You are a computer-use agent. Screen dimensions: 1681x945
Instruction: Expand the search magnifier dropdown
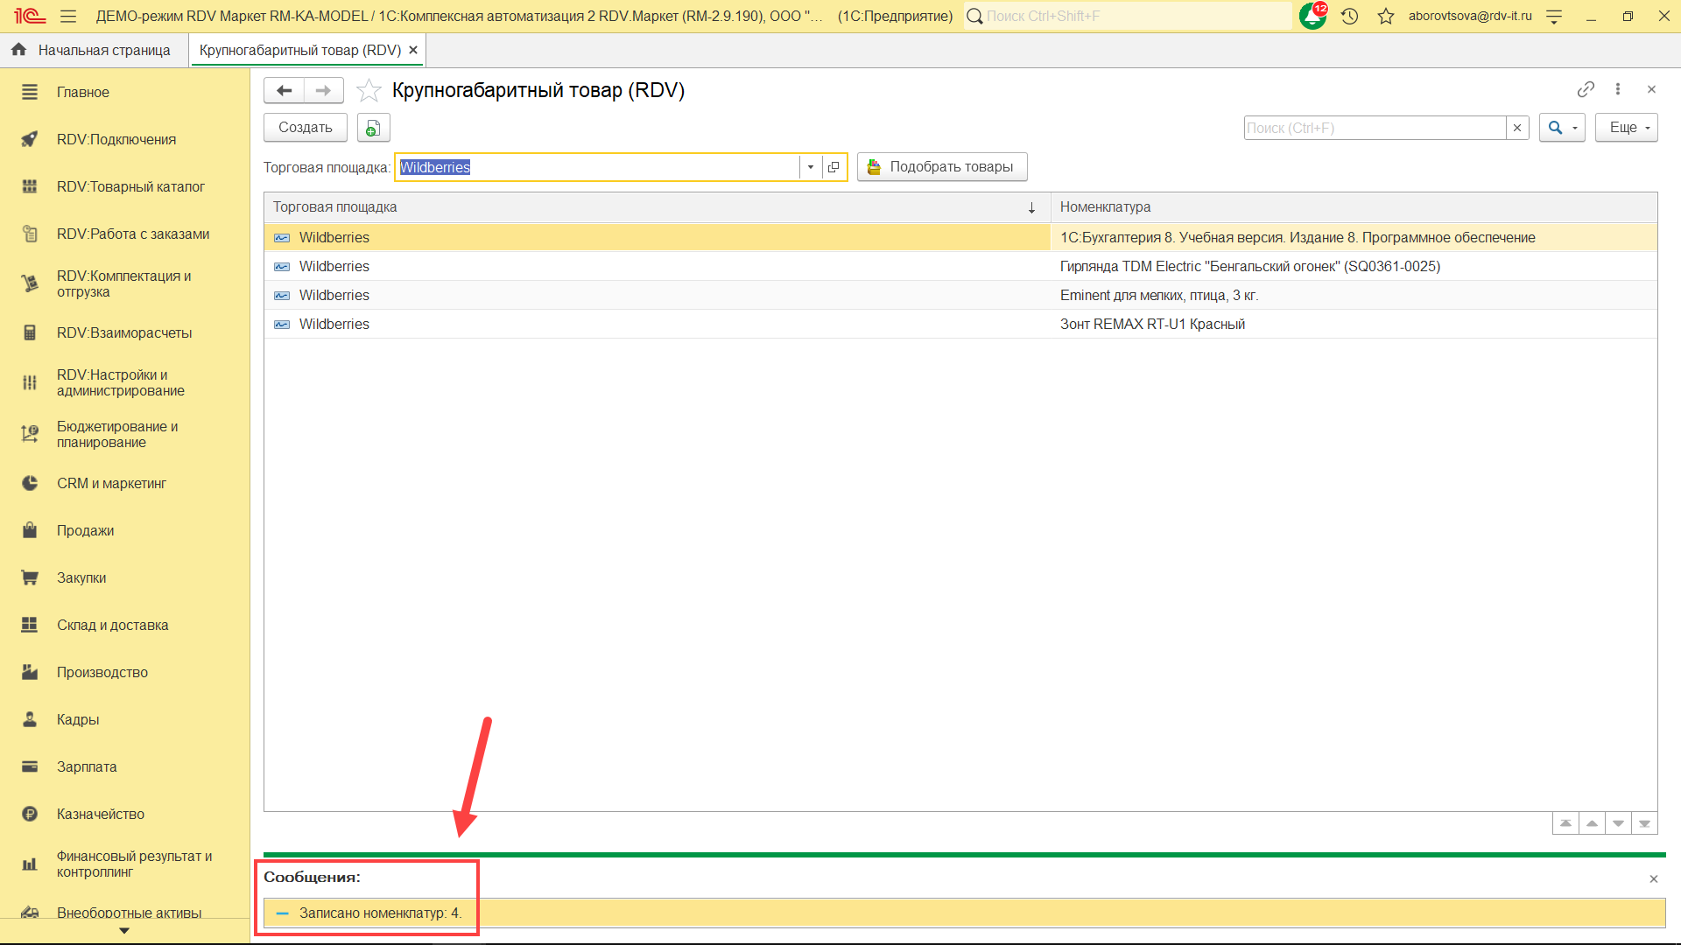pos(1574,128)
